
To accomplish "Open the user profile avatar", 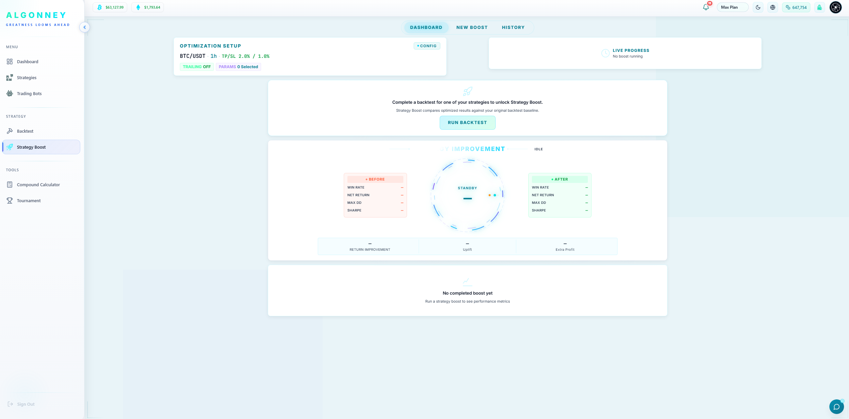I will (x=836, y=7).
